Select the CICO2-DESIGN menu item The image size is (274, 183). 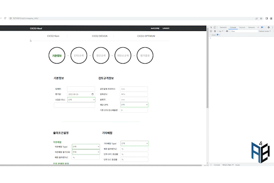click(99, 36)
